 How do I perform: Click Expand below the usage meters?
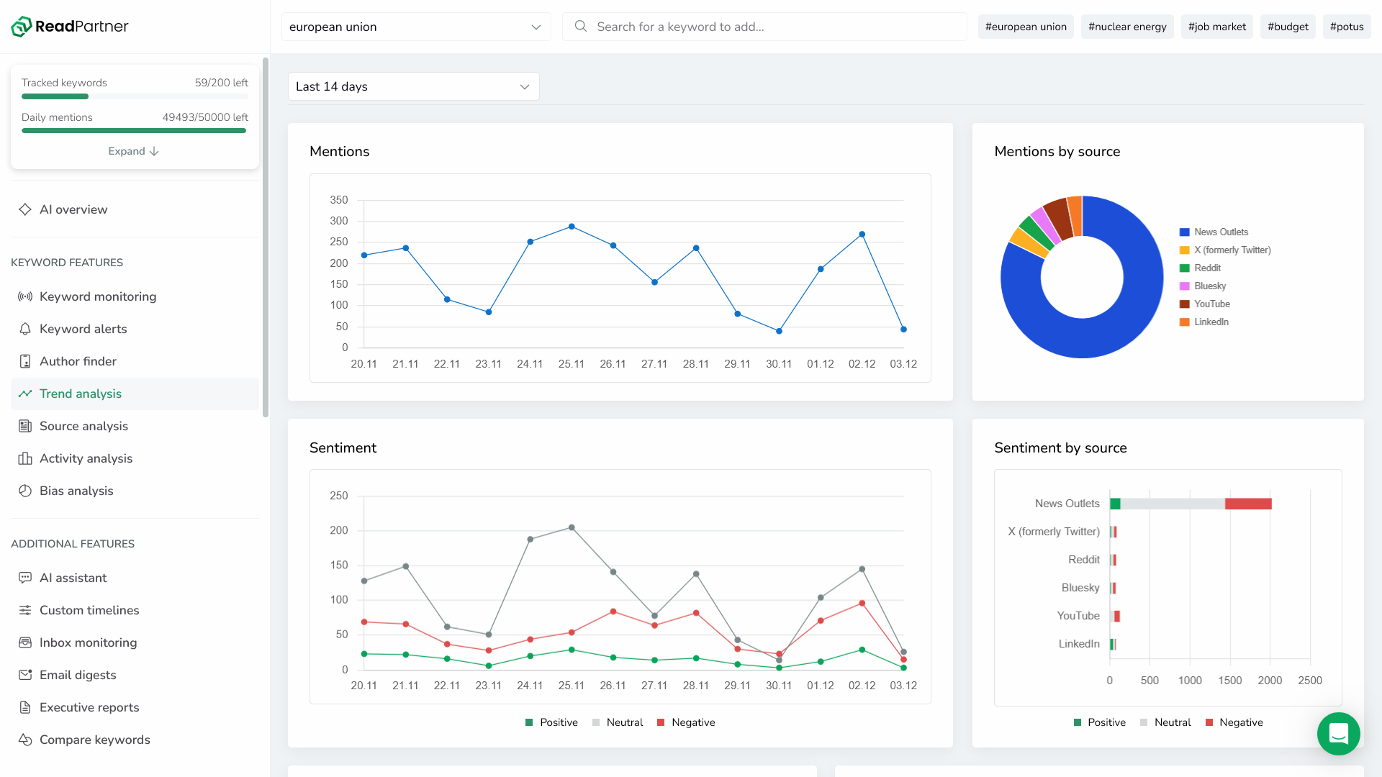[132, 151]
